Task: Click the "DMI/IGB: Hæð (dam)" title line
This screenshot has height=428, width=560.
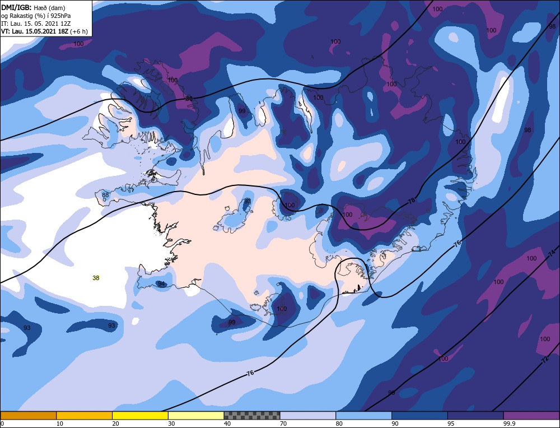Action: point(33,7)
